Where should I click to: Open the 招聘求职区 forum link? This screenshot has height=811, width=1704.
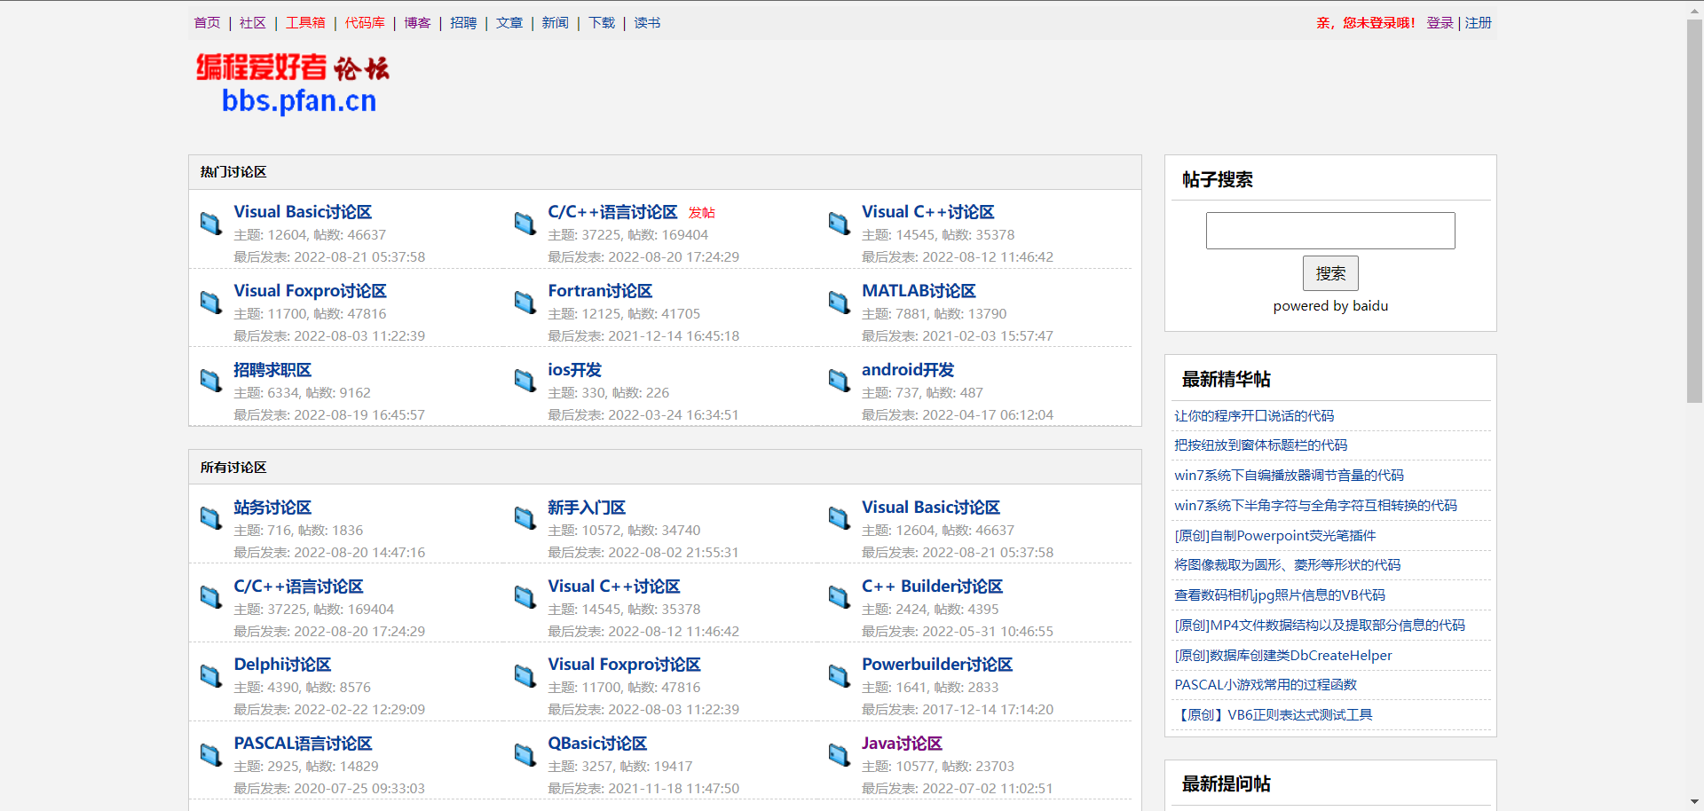[x=272, y=370]
